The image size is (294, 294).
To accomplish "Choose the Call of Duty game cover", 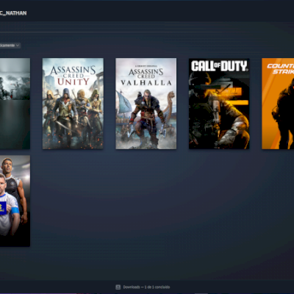I will pos(219,104).
